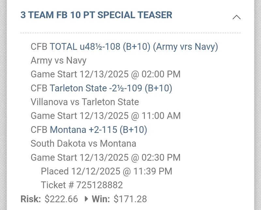Click the 3 TEAM FB 10 PT SPECIAL TEASER heading
The height and width of the screenshot is (210, 261).
coord(96,15)
